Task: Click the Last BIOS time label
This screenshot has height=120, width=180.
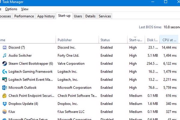Action: (x=150, y=27)
